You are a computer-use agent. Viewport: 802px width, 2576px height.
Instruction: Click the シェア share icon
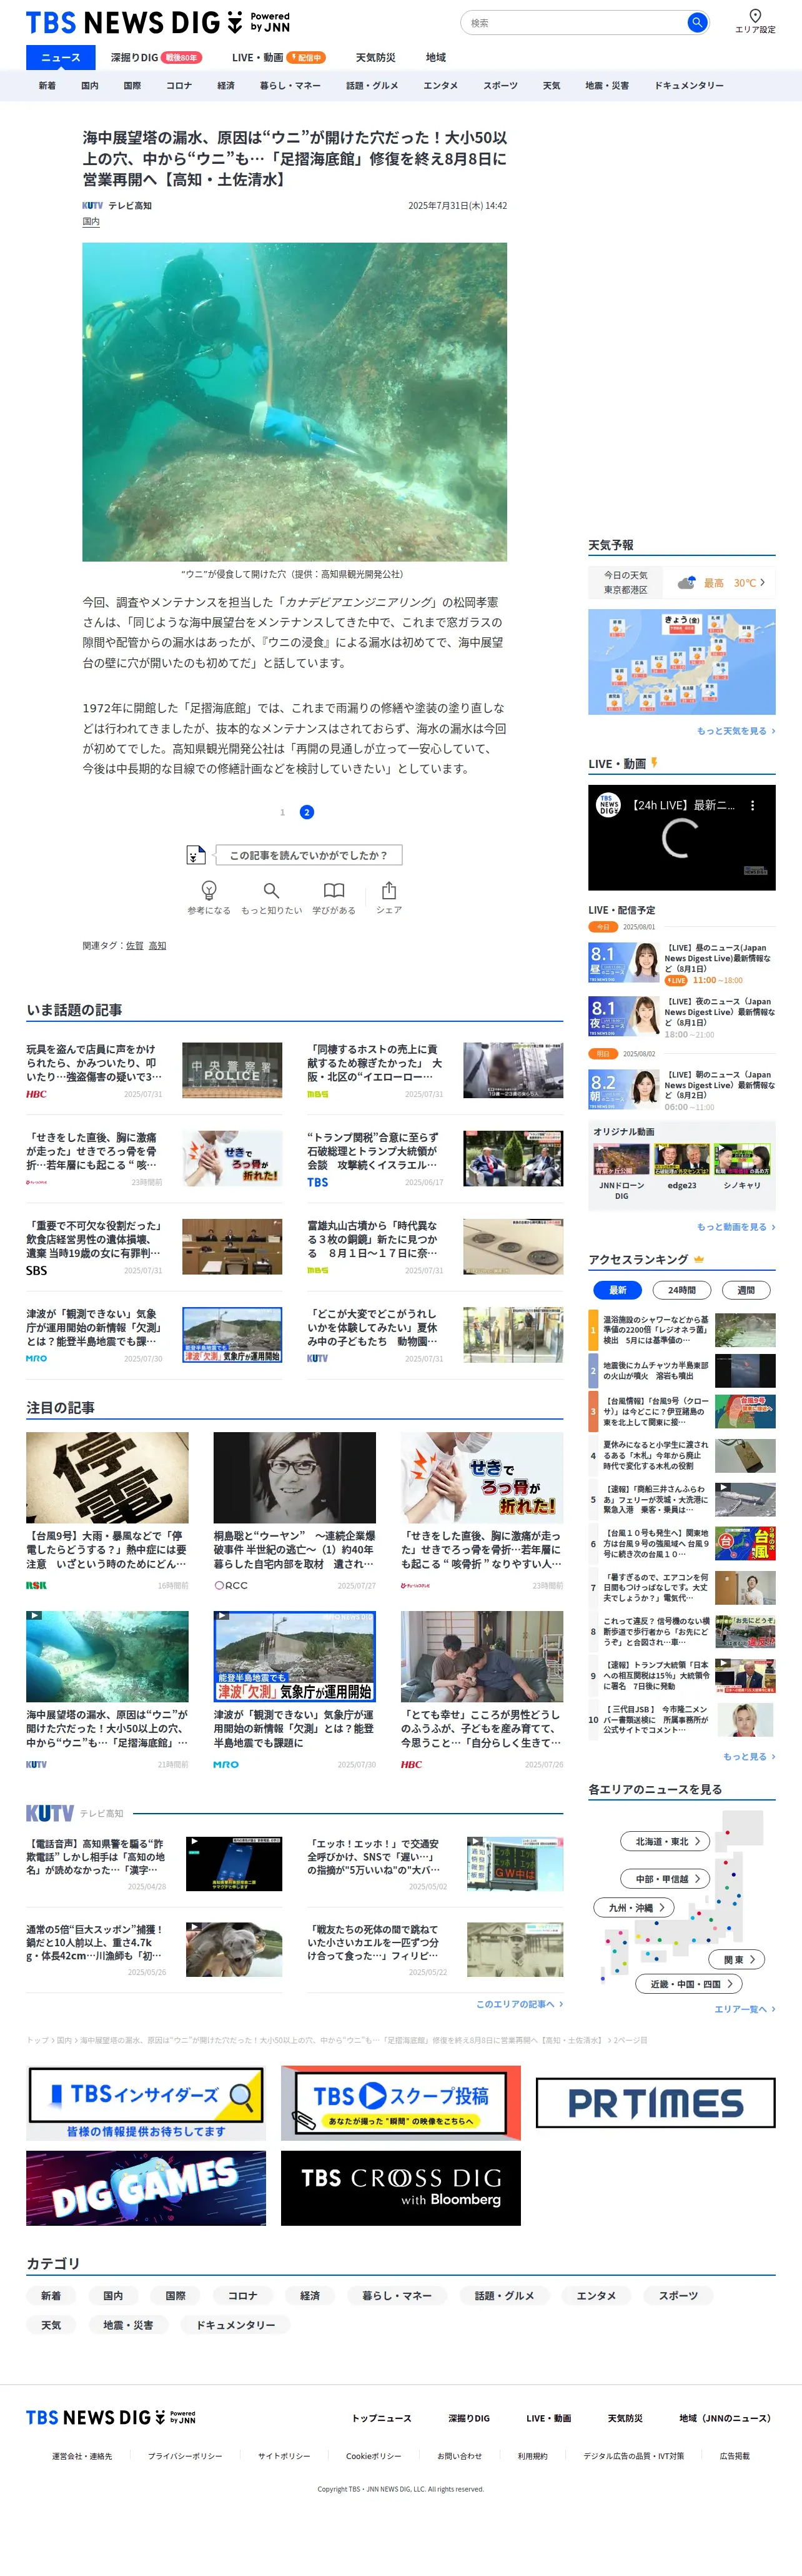389,890
